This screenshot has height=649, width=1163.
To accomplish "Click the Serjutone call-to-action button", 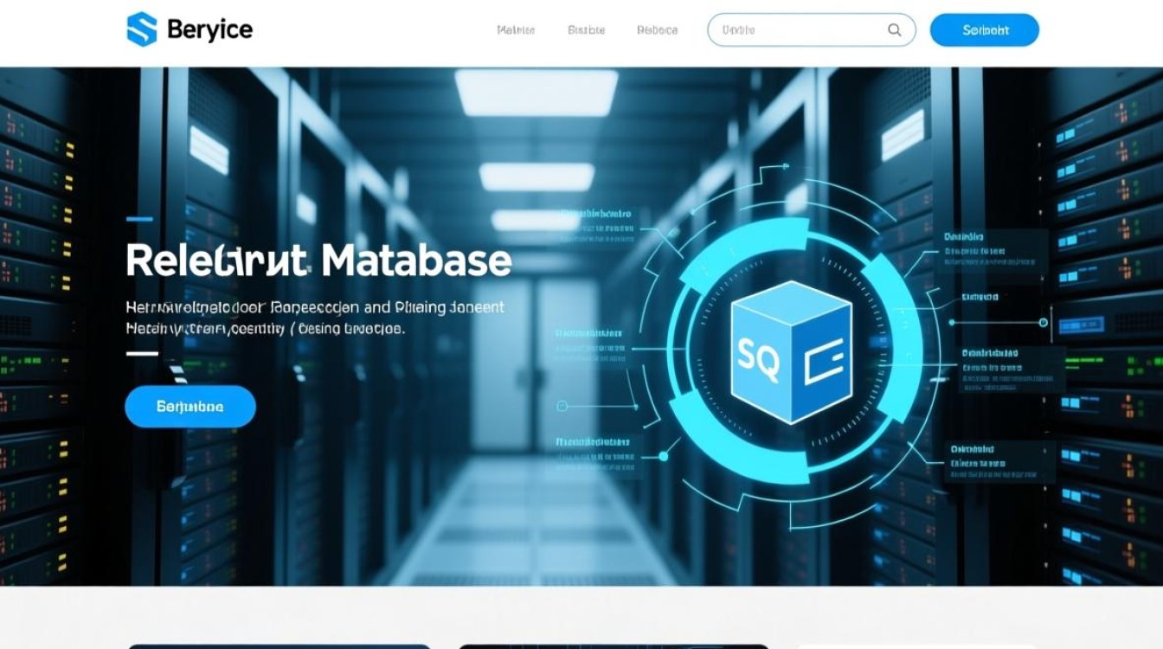I will [x=190, y=406].
